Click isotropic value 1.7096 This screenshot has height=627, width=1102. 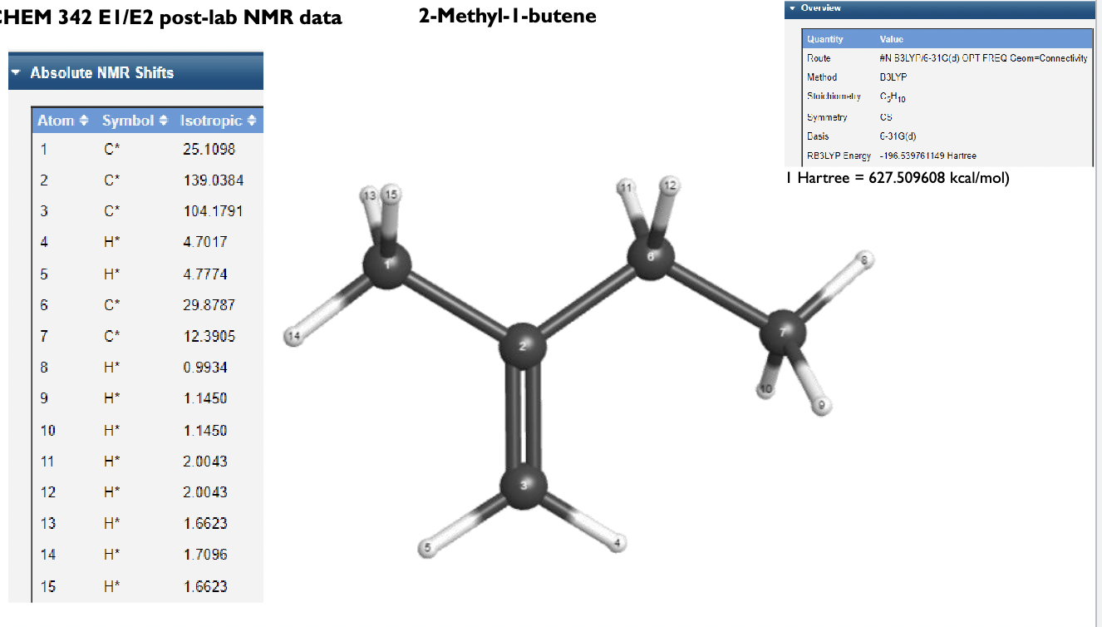[x=205, y=554]
